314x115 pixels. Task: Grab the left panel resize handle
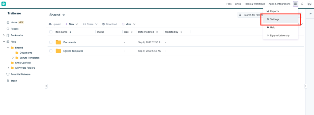(x=46, y=86)
